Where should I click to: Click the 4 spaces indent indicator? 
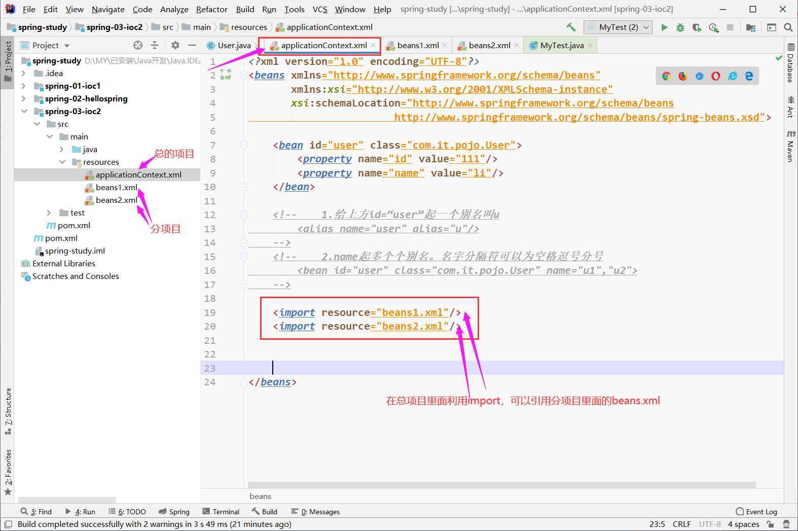click(743, 524)
